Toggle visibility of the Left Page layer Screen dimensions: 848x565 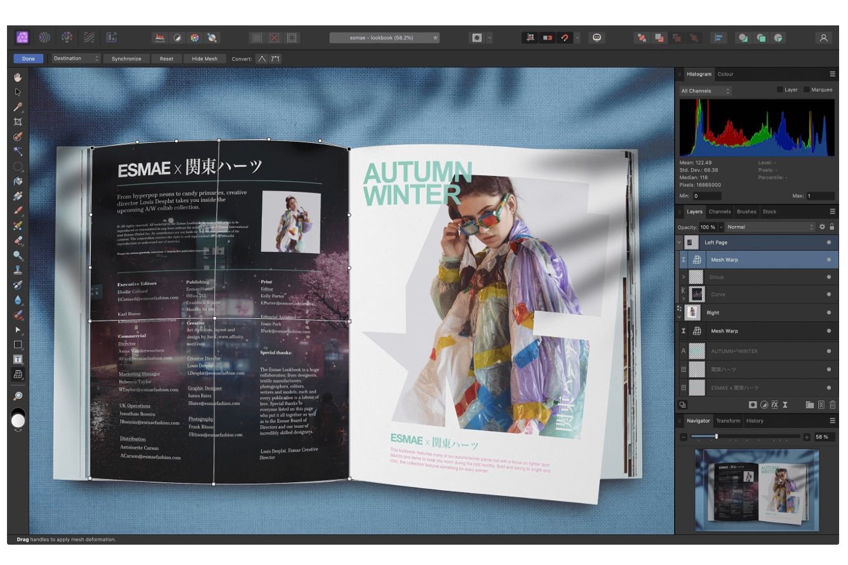point(828,243)
